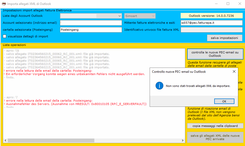Click copia messaggi nella clipboard
This screenshot has width=245, height=146.
click(x=215, y=126)
